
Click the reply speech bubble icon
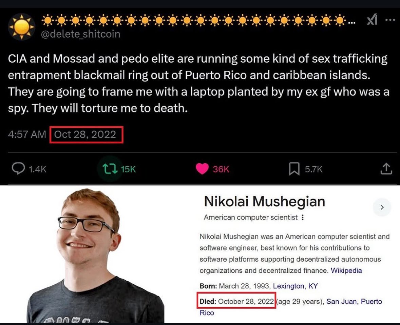(18, 168)
